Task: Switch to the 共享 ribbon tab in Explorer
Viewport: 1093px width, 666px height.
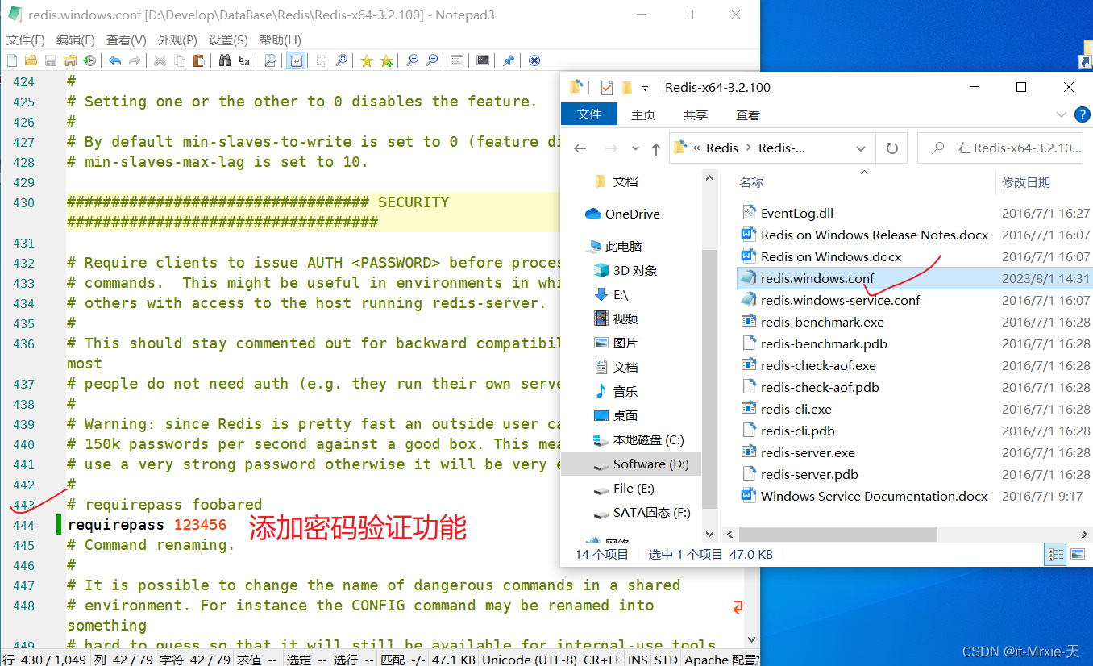Action: [x=696, y=114]
